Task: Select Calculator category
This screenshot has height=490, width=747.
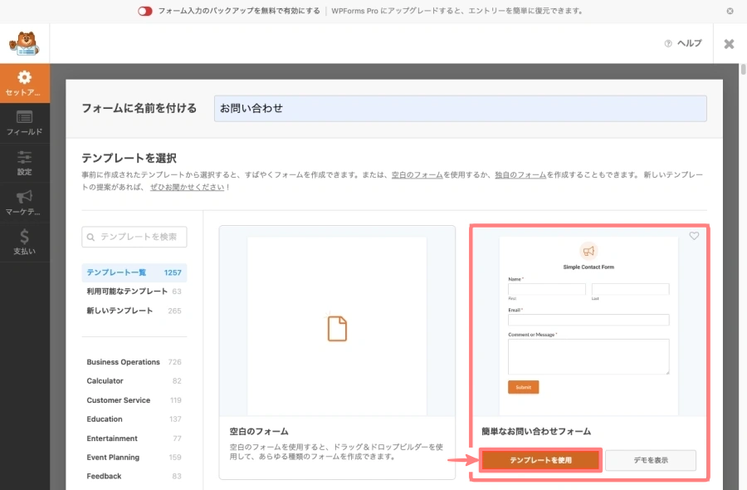Action: coord(134,381)
